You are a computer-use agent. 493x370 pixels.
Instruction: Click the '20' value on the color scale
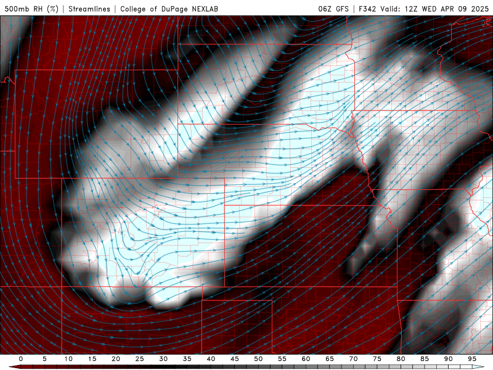click(x=116, y=359)
